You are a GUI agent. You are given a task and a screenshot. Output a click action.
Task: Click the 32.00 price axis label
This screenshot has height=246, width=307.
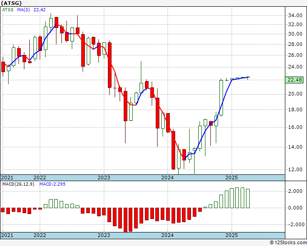[x=295, y=25]
